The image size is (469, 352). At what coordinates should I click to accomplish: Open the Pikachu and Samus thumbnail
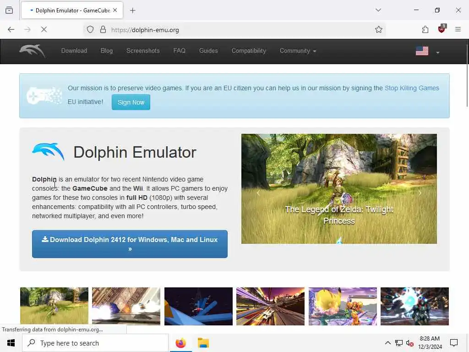point(343,306)
